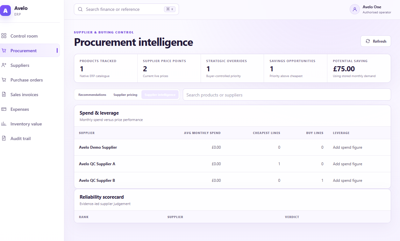This screenshot has width=400, height=241.
Task: Click the Buy Lines column header
Action: point(315,133)
